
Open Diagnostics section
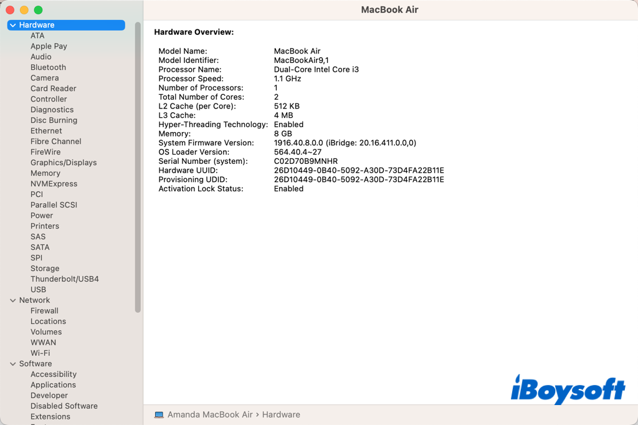click(x=52, y=110)
